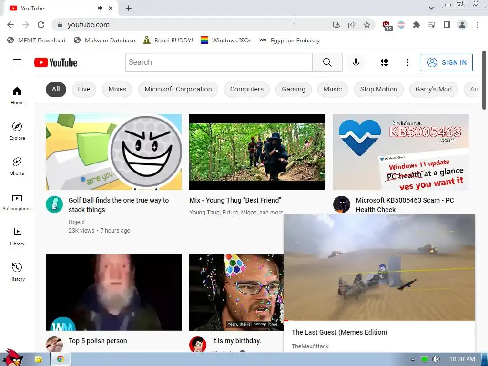This screenshot has height=366, width=488.
Task: Select the Live filter chip
Action: (x=84, y=89)
